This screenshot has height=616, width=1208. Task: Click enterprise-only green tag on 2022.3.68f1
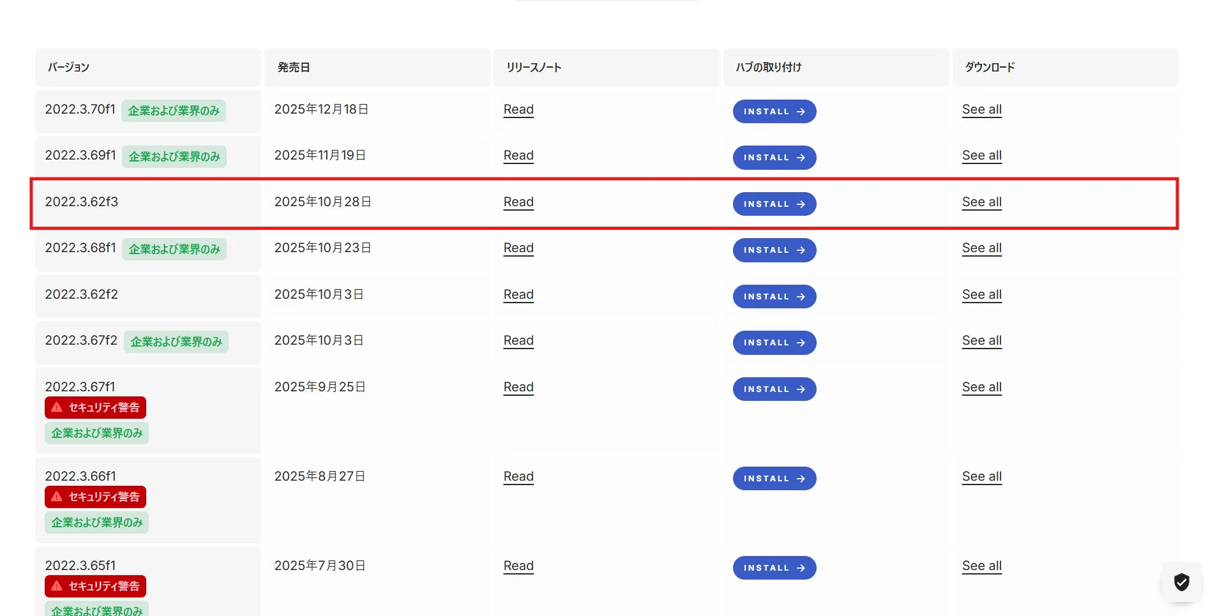pyautogui.click(x=174, y=249)
